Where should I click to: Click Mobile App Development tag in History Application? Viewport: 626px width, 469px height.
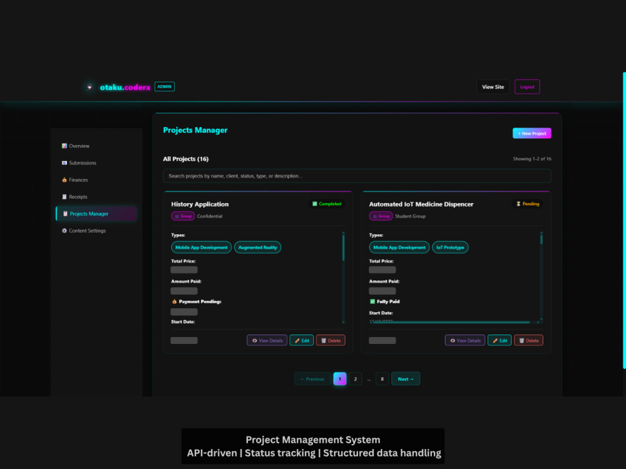coord(201,247)
